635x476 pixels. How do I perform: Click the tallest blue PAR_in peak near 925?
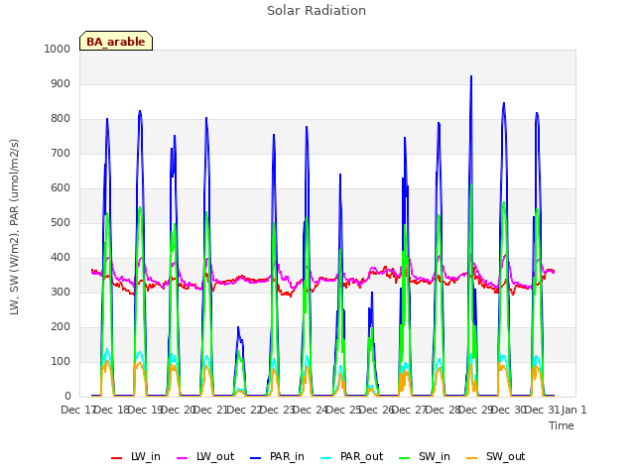point(471,77)
